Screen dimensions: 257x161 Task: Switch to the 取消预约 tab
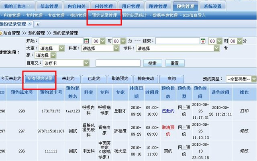[x=120, y=79]
